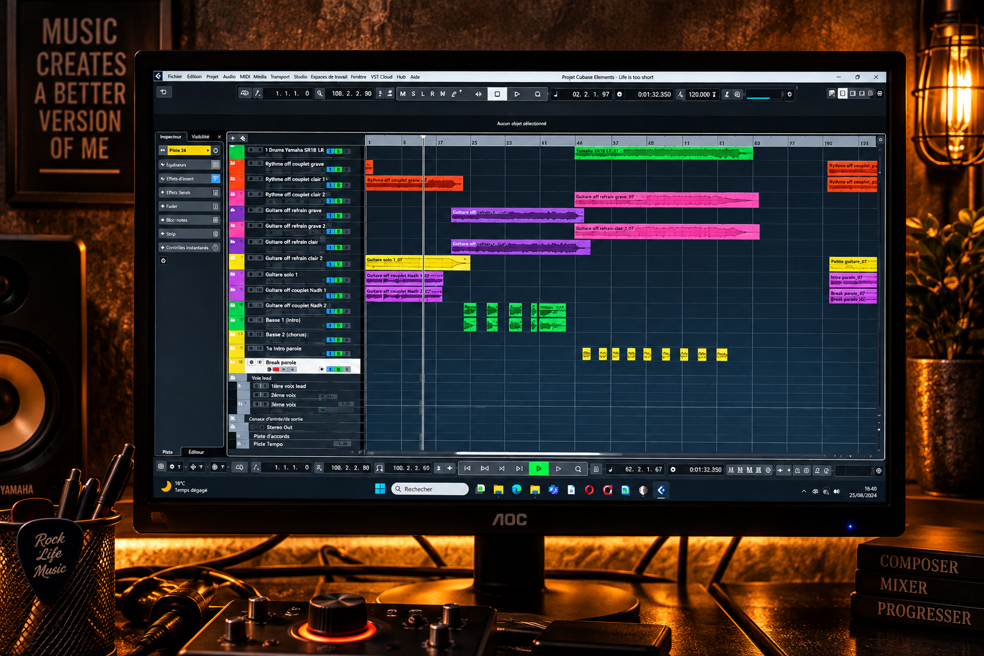
Task: Toggle the Read automation (R) toolbar button
Action: click(x=432, y=94)
